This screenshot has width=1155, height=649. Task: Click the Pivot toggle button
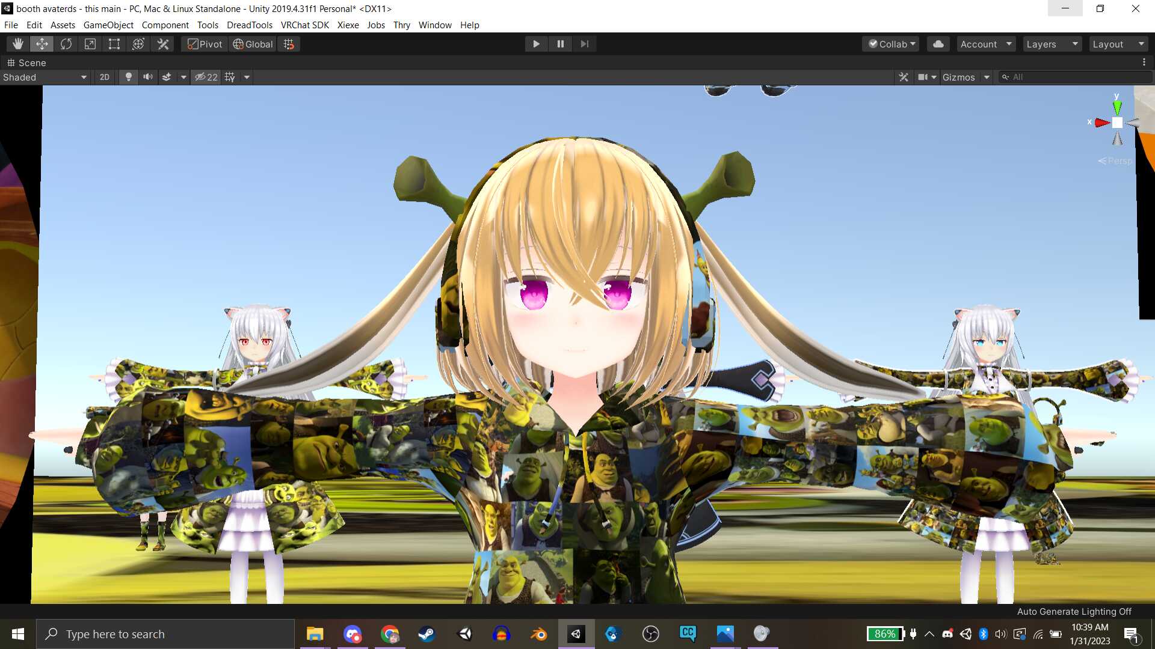pos(205,44)
